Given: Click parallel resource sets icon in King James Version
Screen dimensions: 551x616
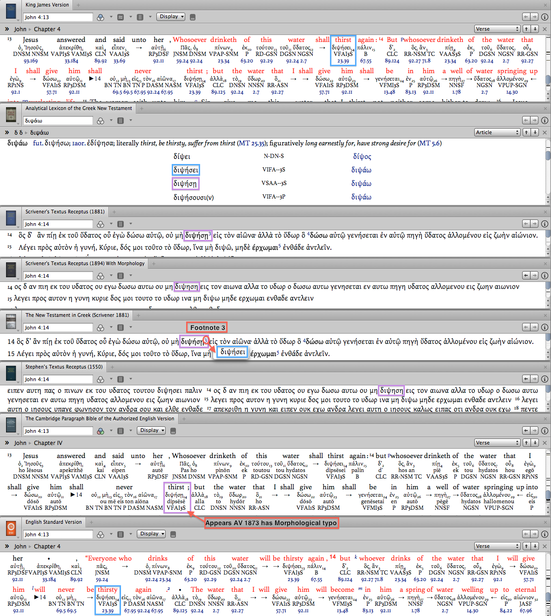Looking at the screenshot, I should (120, 17).
